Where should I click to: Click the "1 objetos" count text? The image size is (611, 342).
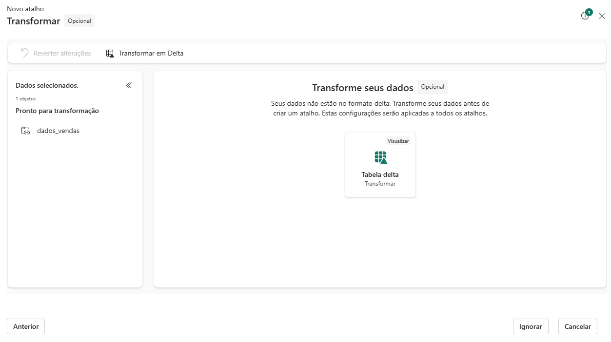25,99
